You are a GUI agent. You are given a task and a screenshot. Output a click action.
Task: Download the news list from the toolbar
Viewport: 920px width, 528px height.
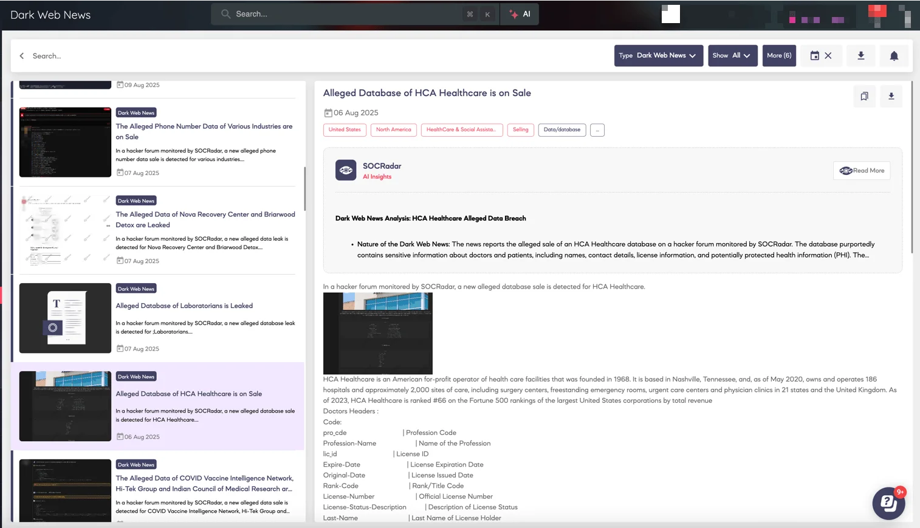click(860, 55)
